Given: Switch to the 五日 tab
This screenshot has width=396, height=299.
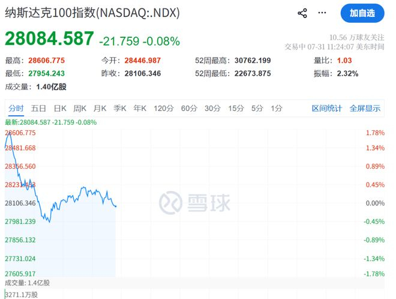Looking at the screenshot, I should pos(38,109).
